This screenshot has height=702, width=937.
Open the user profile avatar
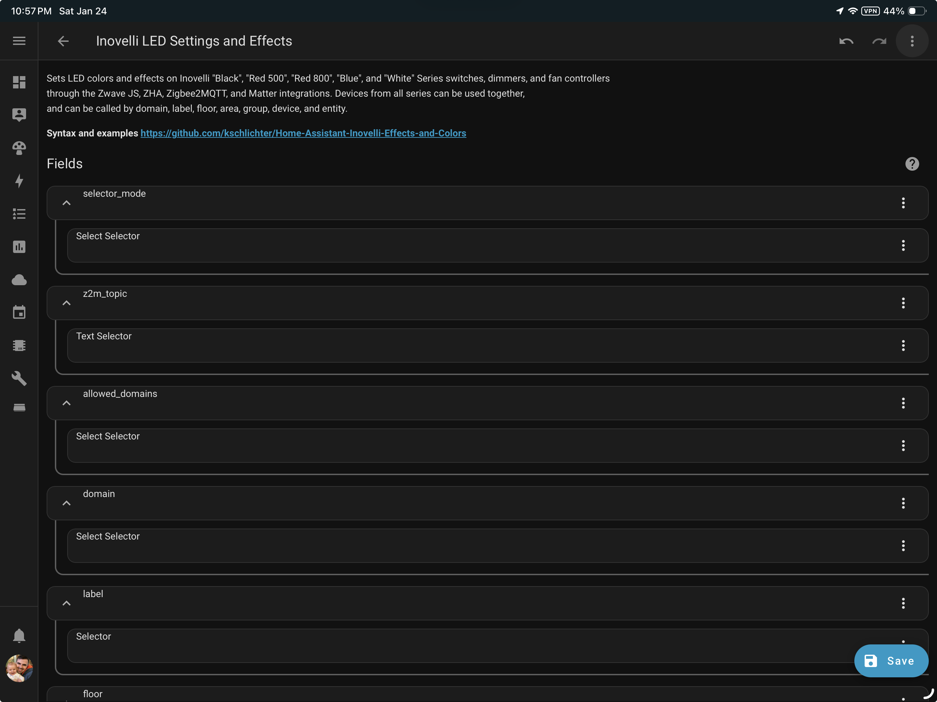point(19,668)
